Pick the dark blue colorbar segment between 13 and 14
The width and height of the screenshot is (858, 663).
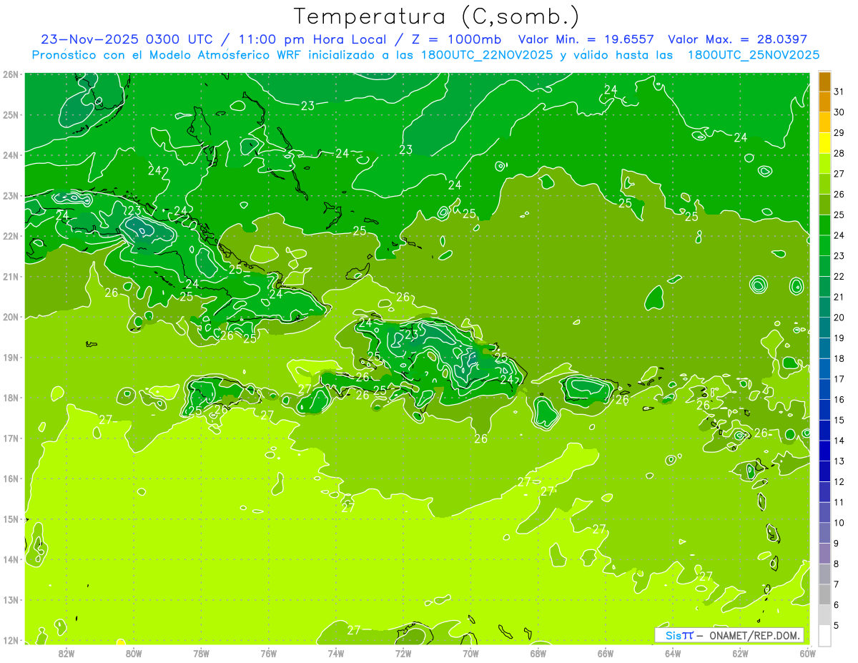coord(824,451)
